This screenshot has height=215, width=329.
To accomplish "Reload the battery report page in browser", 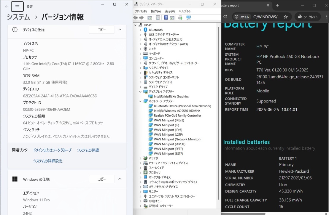I will click(x=225, y=17).
